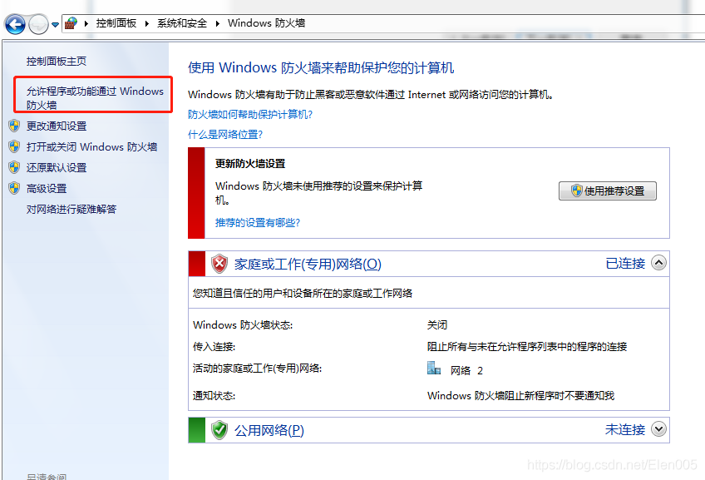This screenshot has height=480, width=705.
Task: Select Windows 防火墙 breadcrumb item
Action: coord(266,23)
